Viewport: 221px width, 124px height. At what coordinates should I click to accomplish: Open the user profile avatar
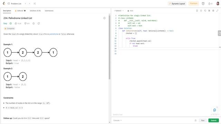click(x=218, y=3)
